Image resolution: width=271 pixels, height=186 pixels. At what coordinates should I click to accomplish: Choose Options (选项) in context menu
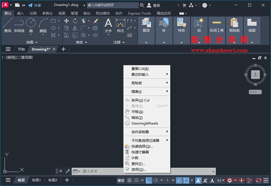pos(147,170)
